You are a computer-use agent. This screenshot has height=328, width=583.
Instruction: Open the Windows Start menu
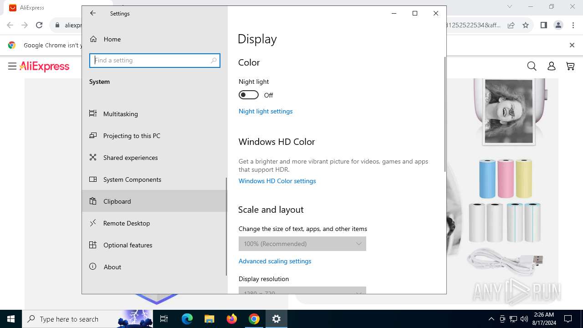click(x=11, y=319)
